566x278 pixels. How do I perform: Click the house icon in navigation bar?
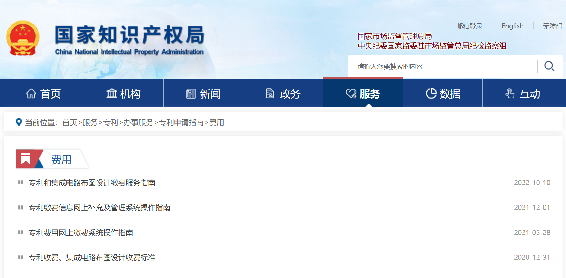pyautogui.click(x=31, y=93)
